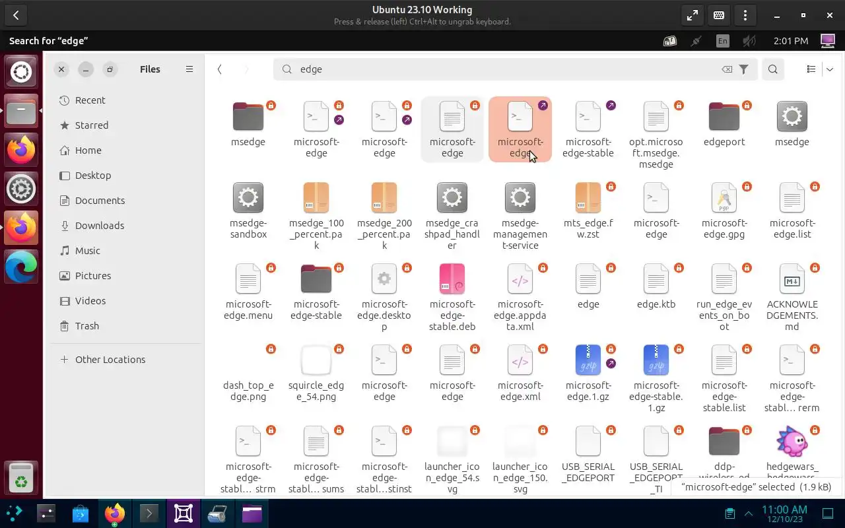Select the msedge-sandbox file

point(248,198)
